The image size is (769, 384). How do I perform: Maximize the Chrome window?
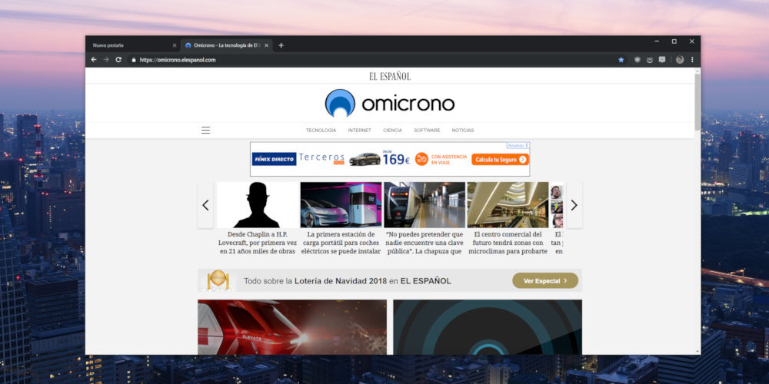[674, 41]
